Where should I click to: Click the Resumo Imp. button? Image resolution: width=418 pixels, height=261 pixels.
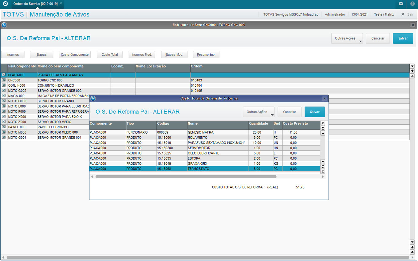206,55
